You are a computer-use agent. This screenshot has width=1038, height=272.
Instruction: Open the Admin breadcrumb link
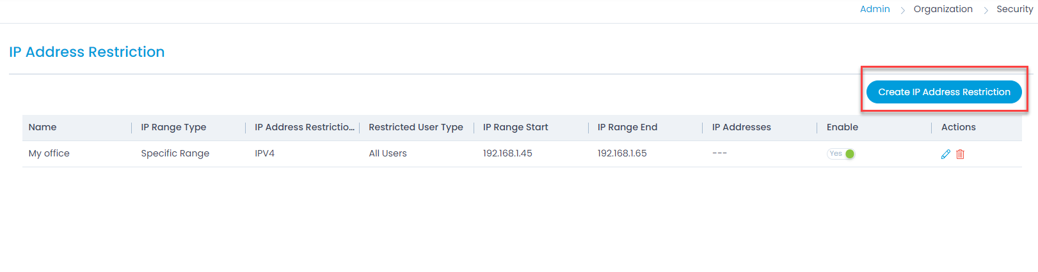coord(875,9)
